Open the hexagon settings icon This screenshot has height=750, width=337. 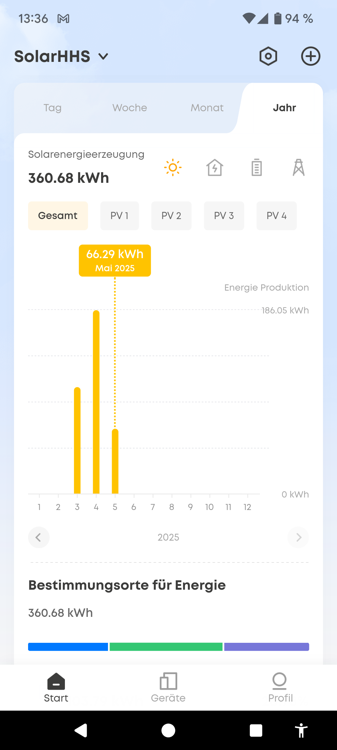point(268,56)
